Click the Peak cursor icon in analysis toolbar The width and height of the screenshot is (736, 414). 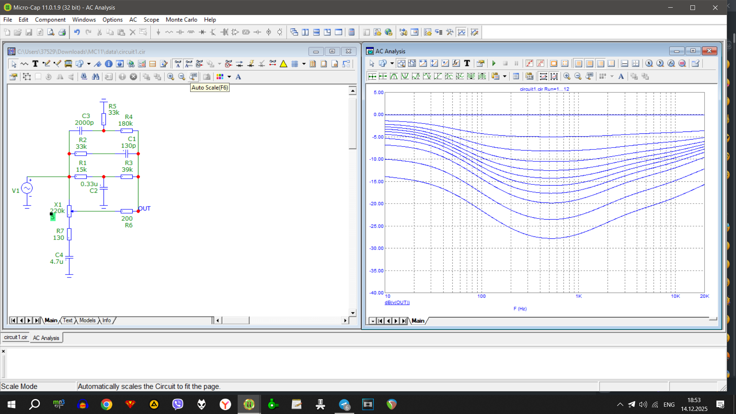tap(394, 77)
